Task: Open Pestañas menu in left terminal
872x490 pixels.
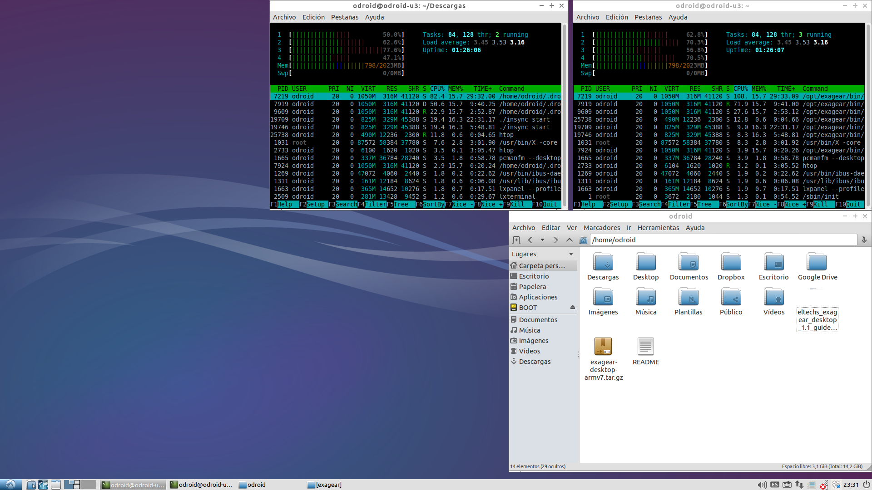Action: (344, 17)
